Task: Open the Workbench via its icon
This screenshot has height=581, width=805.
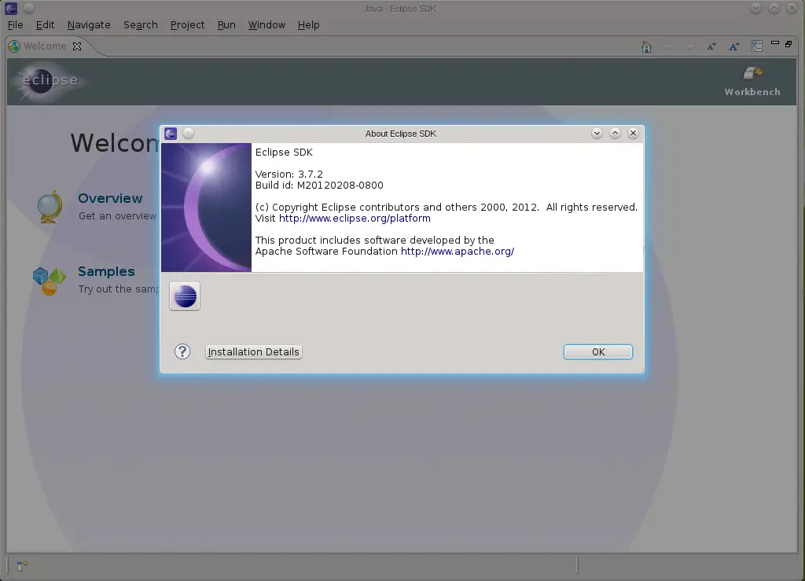Action: pyautogui.click(x=752, y=73)
